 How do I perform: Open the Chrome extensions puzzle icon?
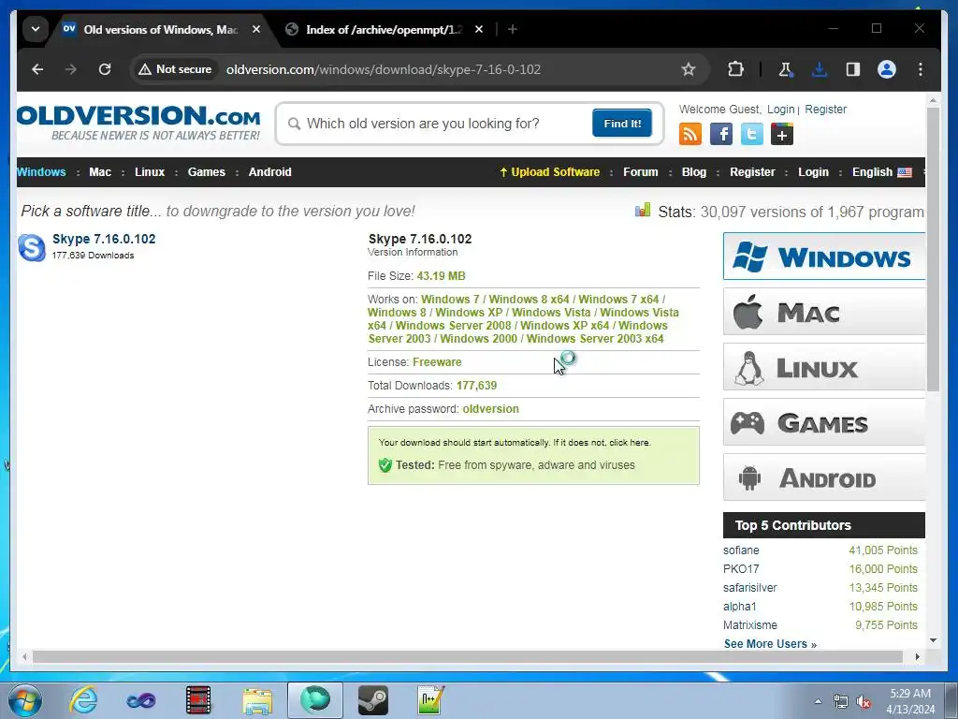(x=735, y=69)
